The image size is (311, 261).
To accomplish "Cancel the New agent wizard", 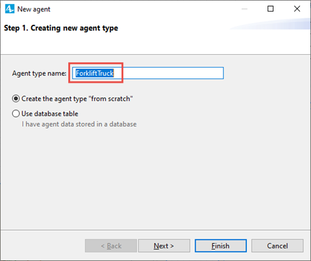I will 277,246.
